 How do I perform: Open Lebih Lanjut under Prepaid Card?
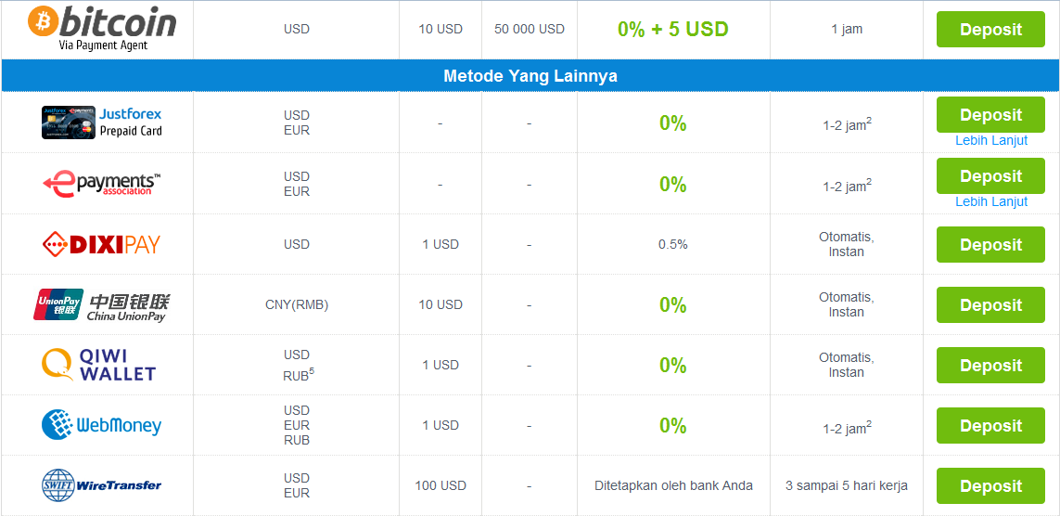pos(991,141)
